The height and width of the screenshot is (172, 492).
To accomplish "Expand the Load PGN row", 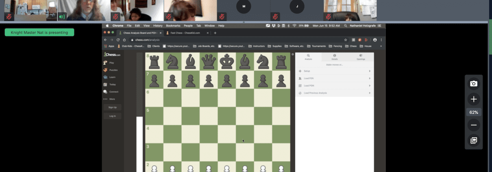I will (x=334, y=86).
